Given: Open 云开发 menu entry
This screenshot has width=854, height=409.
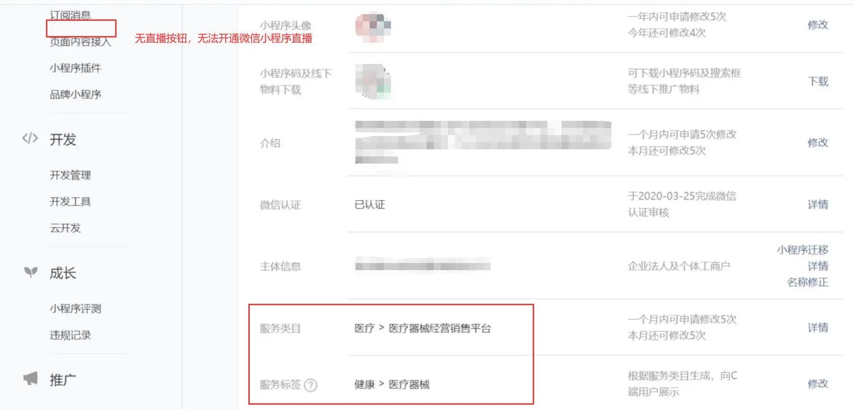Looking at the screenshot, I should (65, 228).
